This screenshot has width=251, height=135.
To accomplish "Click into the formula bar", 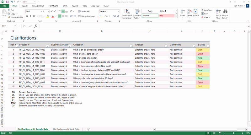I will tap(143, 26).
